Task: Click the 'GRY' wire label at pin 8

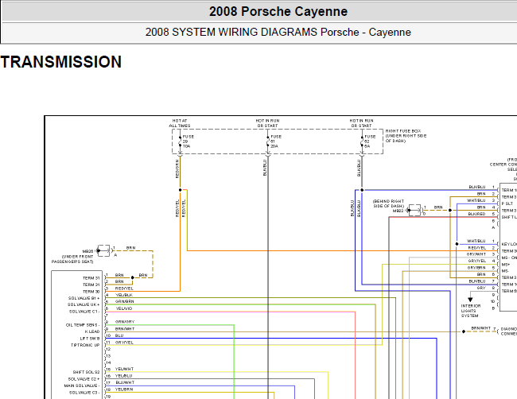Action: 481,288
